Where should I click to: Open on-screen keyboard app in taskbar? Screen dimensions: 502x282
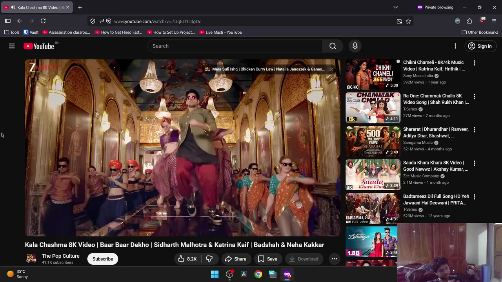click(x=273, y=274)
